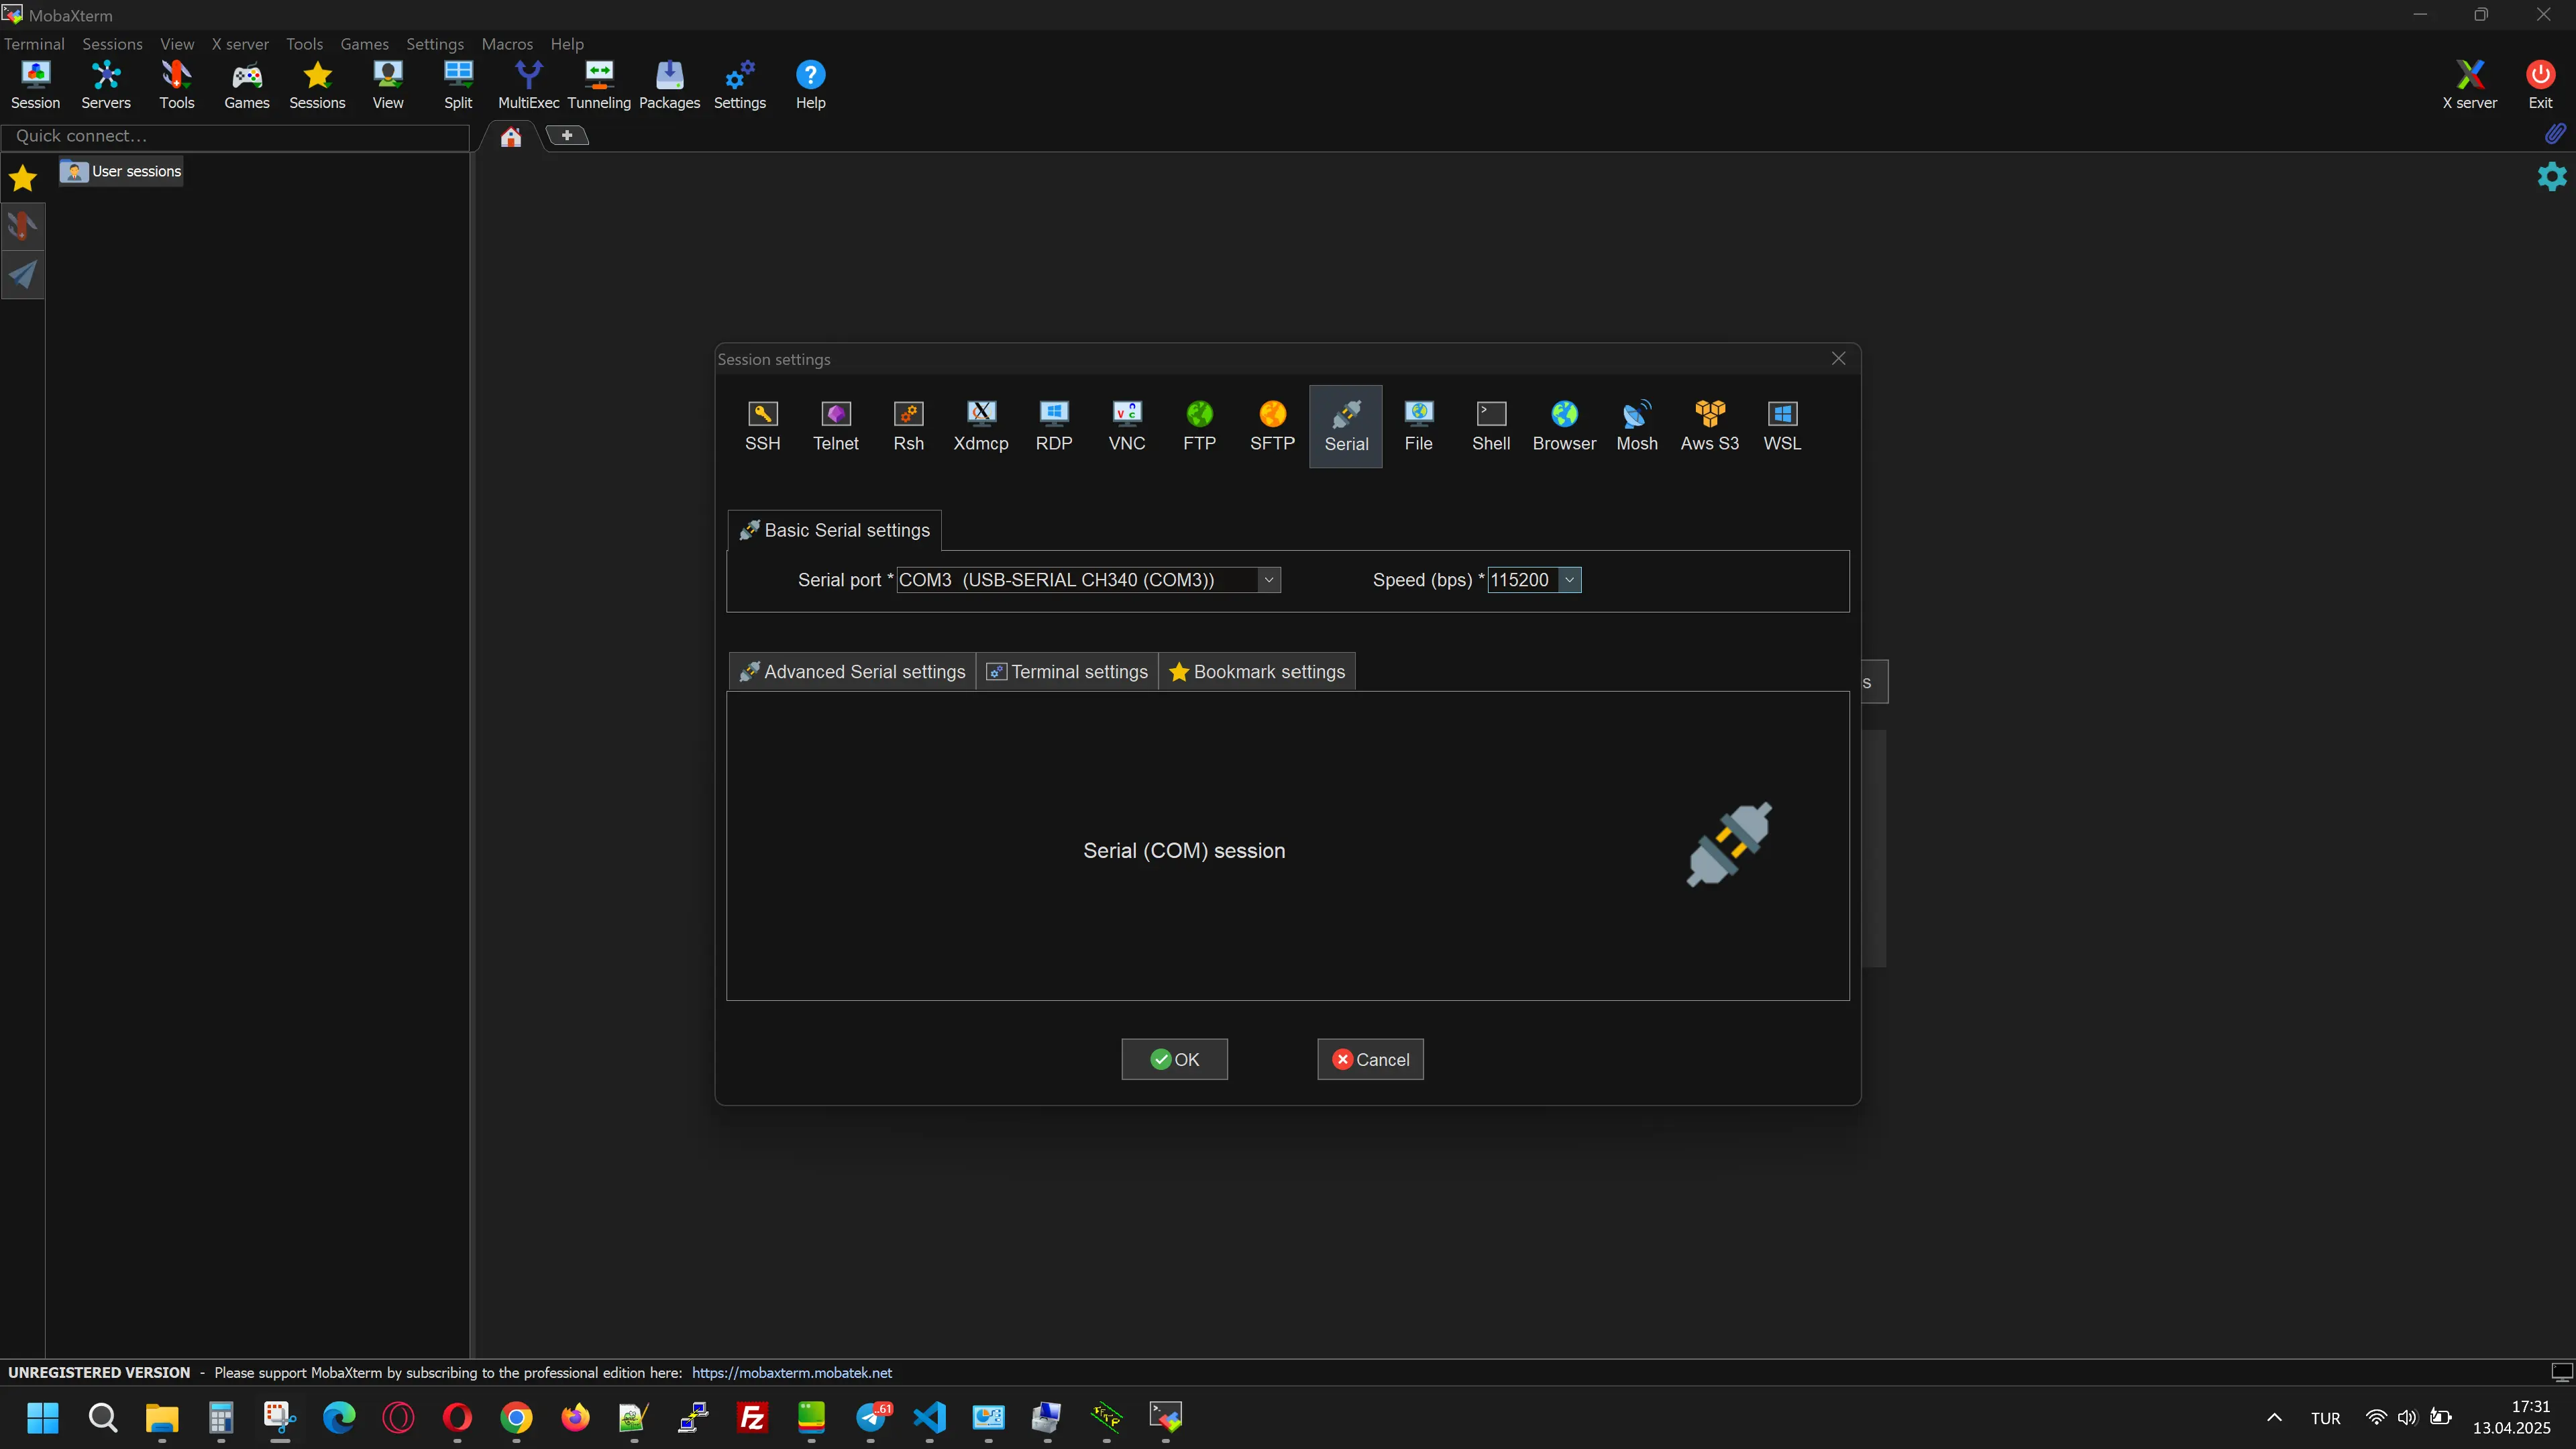
Task: Click the paperclip icon at top right
Action: 2555,133
